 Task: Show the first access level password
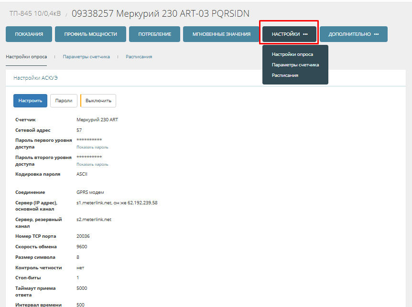pos(92,147)
